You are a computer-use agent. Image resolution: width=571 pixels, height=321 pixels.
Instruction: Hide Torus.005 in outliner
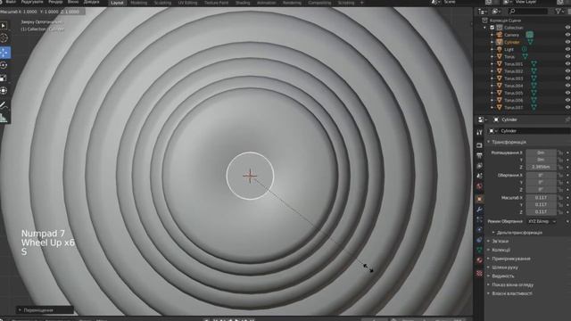(567, 93)
